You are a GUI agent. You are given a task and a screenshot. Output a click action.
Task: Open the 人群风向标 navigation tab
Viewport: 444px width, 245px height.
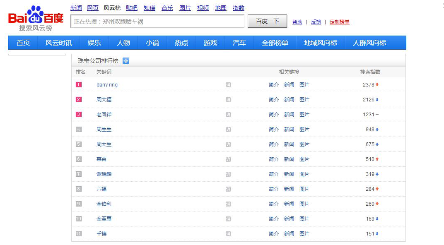pos(369,43)
